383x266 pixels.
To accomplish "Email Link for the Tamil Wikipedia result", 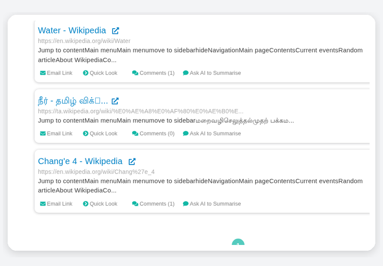I will pos(56,133).
